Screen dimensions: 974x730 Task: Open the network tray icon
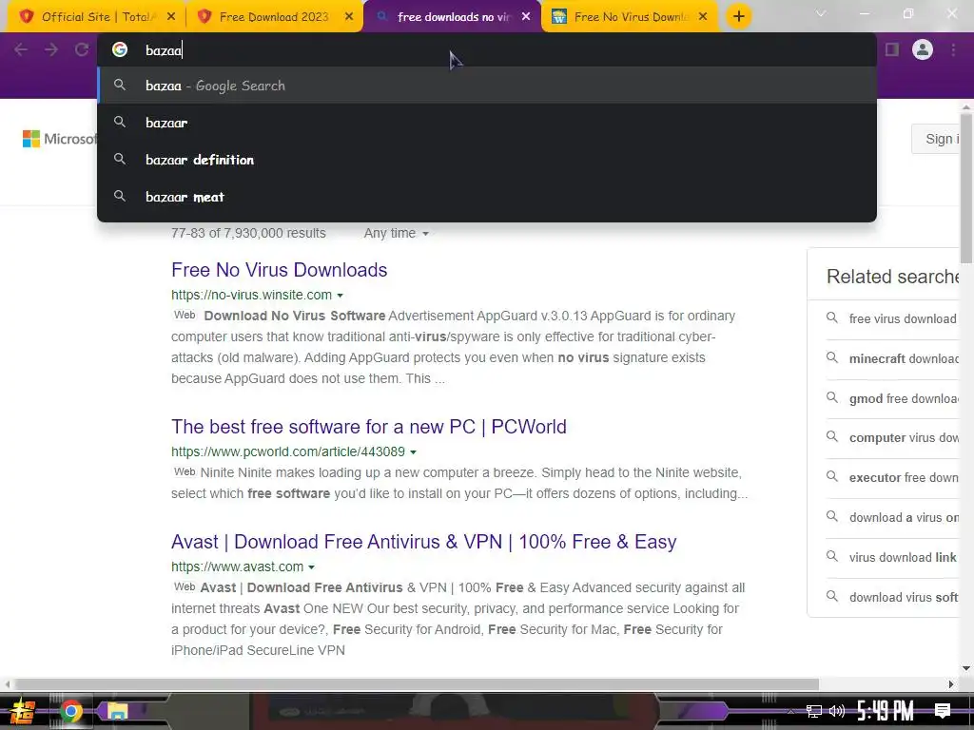click(x=814, y=711)
